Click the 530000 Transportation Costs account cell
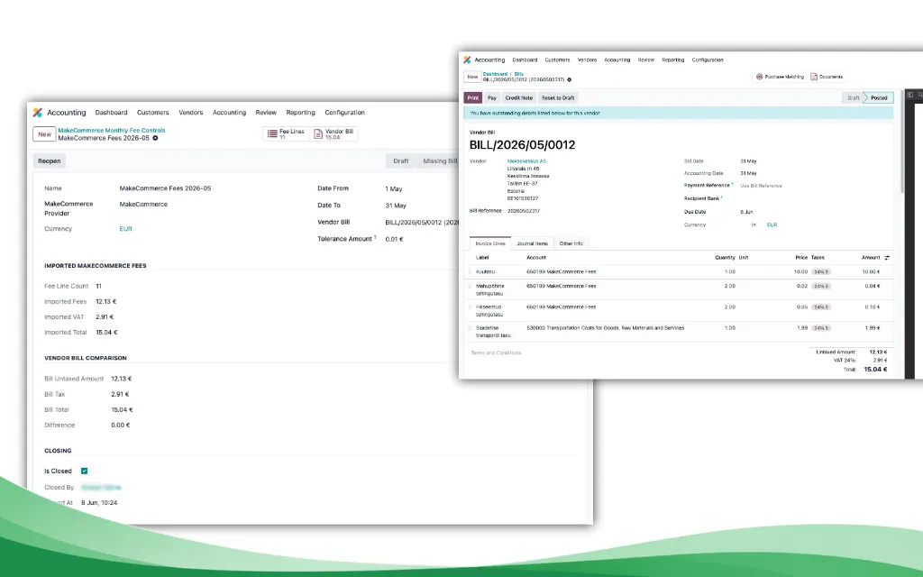The height and width of the screenshot is (577, 923). coord(605,328)
